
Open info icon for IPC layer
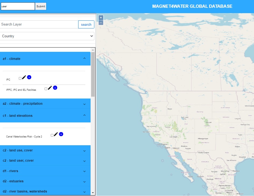pyautogui.click(x=29, y=77)
